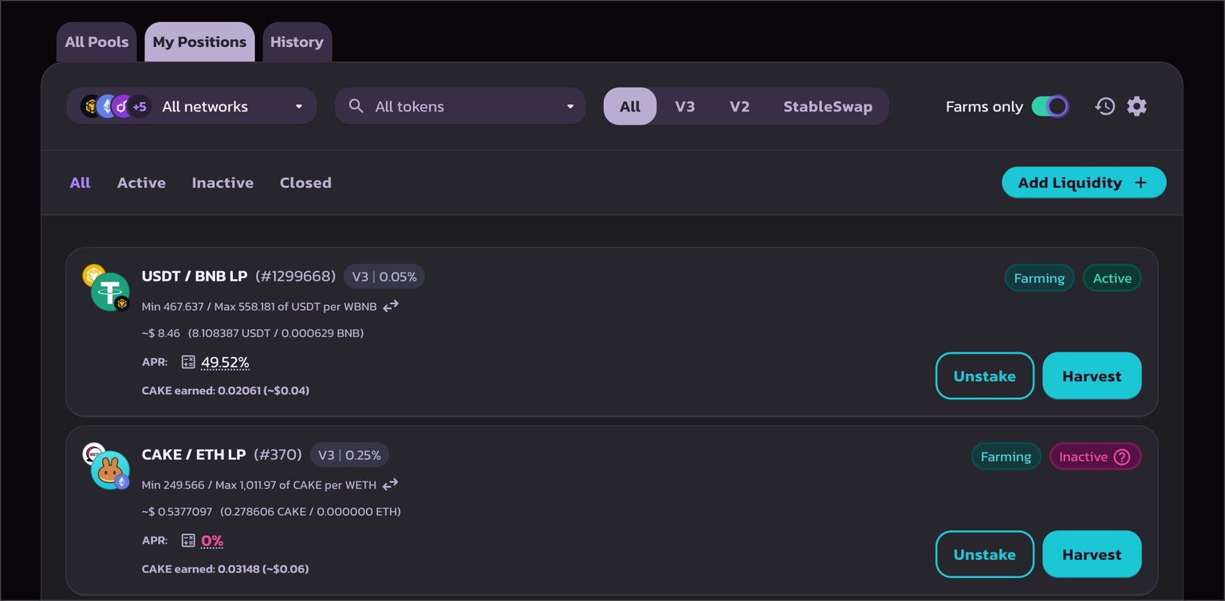Screen dimensions: 1225x601
Task: Click the Farming badge on USDT / BNB
Action: click(x=1039, y=278)
